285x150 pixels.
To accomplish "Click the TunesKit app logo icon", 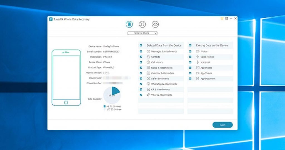I will point(51,19).
